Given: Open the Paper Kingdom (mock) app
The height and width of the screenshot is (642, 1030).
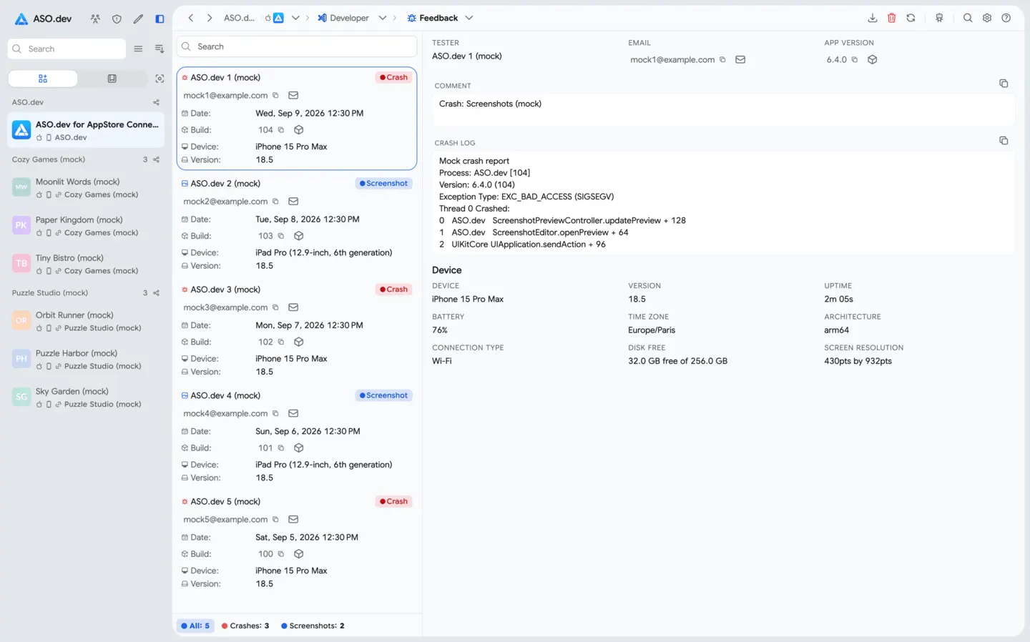Looking at the screenshot, I should pyautogui.click(x=86, y=226).
